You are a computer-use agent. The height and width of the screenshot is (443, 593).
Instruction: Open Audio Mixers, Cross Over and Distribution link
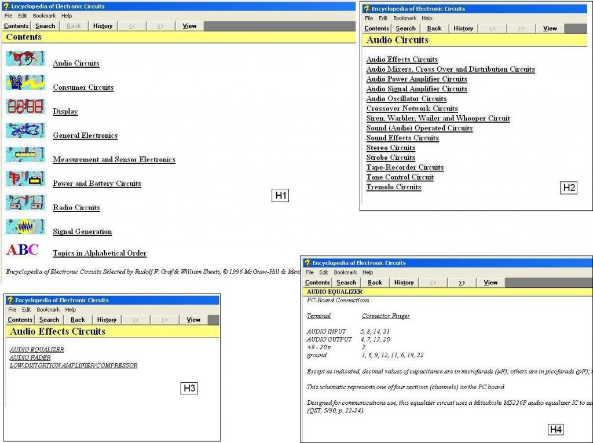451,69
